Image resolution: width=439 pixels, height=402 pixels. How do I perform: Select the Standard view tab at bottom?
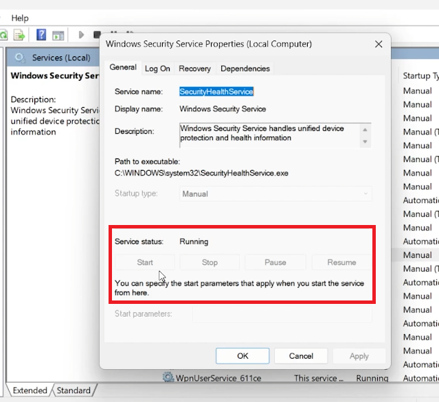[72, 390]
